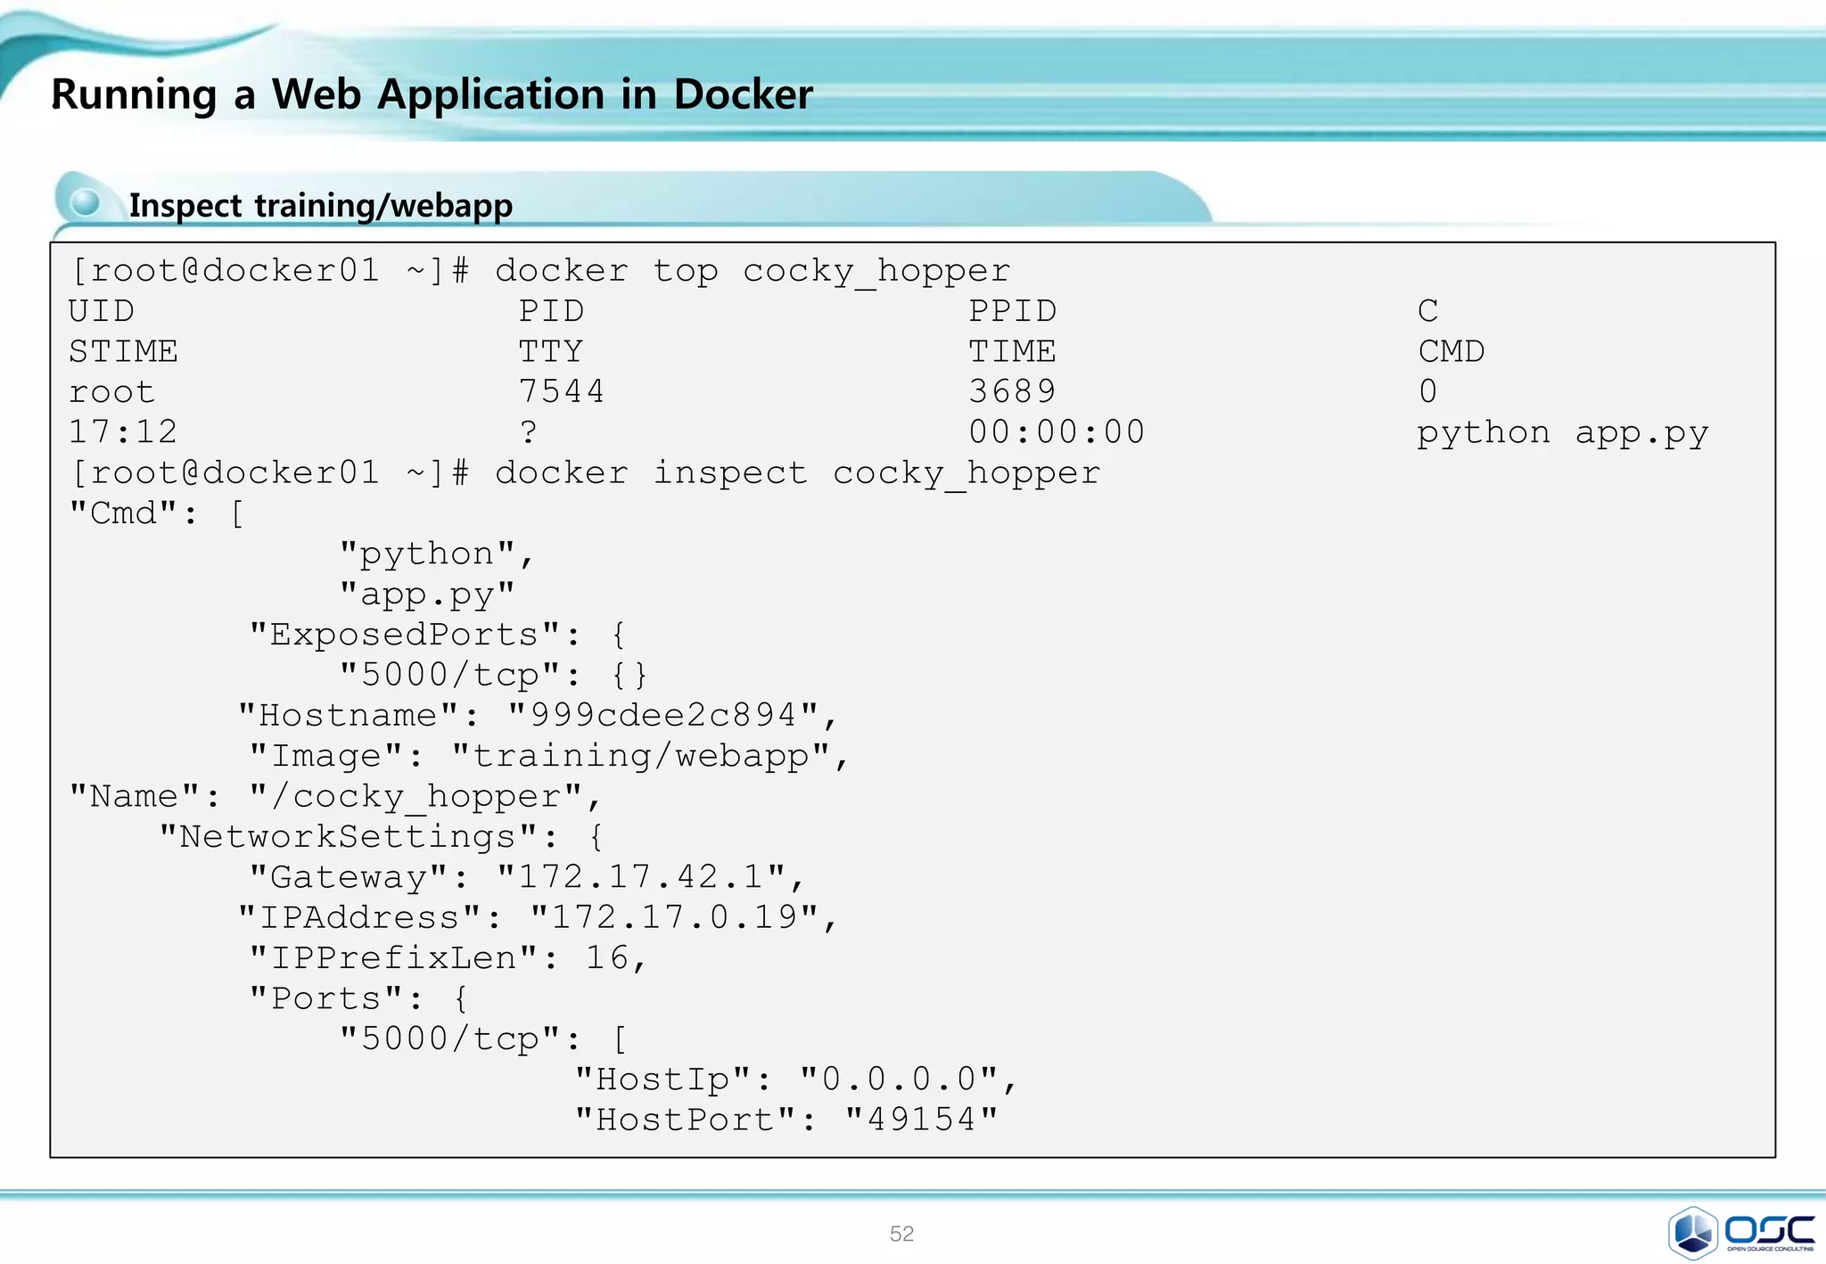Image resolution: width=1826 pixels, height=1264 pixels.
Task: Click the PID value 7544
Action: pyautogui.click(x=562, y=392)
